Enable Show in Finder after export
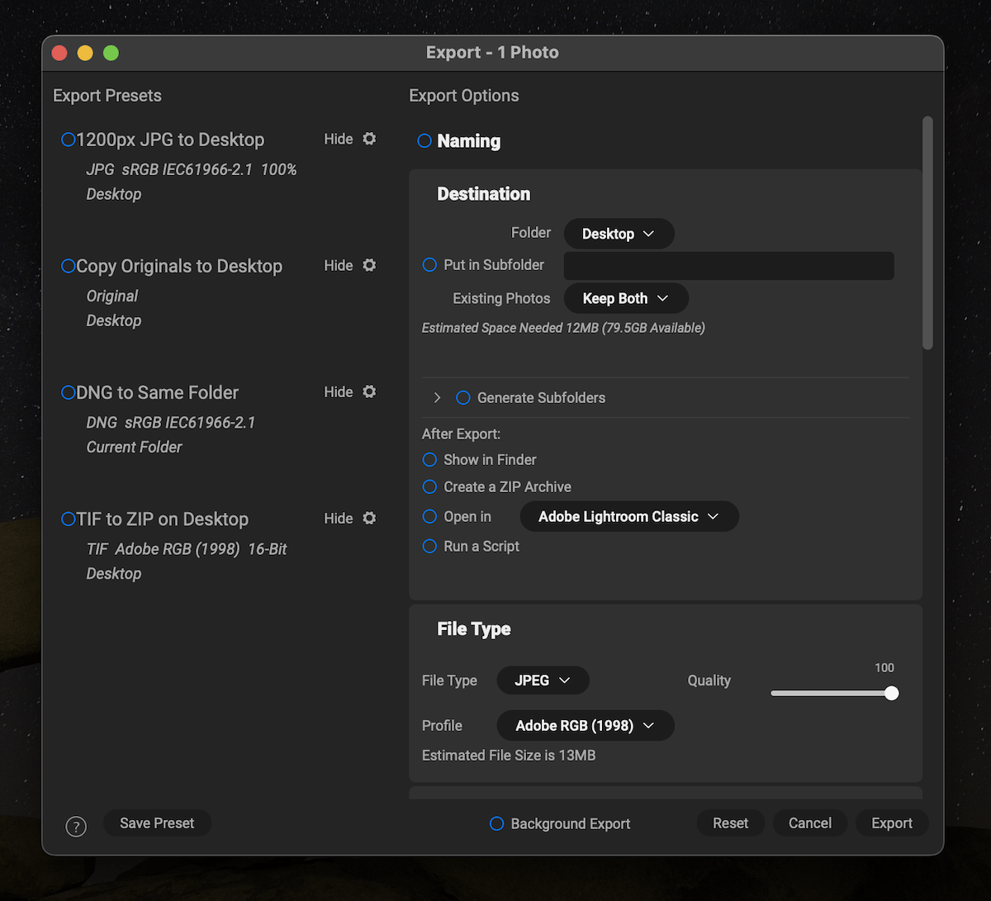This screenshot has height=901, width=991. [x=429, y=459]
